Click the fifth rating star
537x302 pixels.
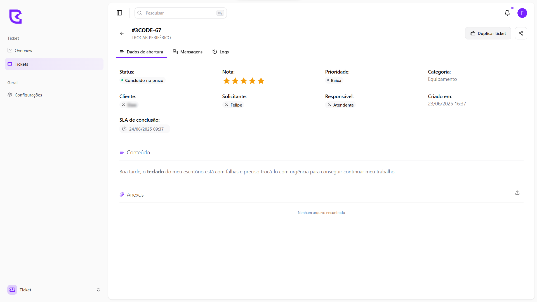[x=261, y=81]
